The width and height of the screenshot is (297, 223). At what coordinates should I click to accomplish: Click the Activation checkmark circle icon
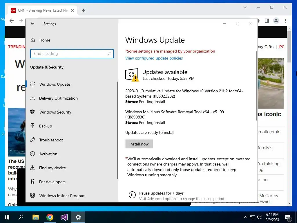tap(32, 154)
